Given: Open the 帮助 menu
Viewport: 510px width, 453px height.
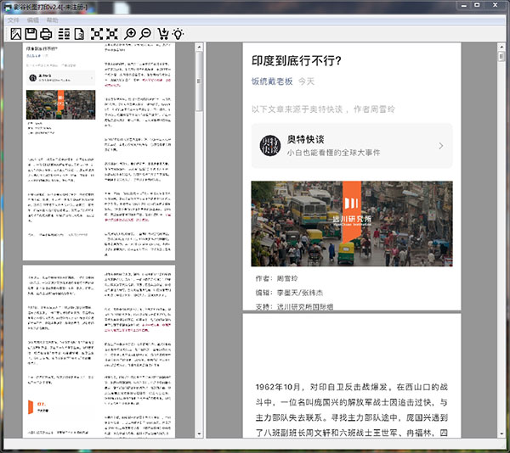Looking at the screenshot, I should click(x=53, y=19).
